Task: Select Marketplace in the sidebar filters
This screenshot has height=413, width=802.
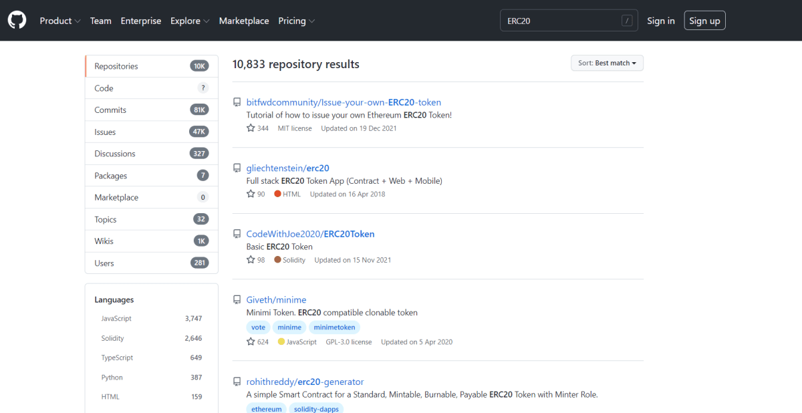Action: coord(152,197)
